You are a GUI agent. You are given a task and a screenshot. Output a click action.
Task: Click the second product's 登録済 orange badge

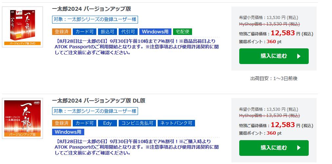[61, 123]
